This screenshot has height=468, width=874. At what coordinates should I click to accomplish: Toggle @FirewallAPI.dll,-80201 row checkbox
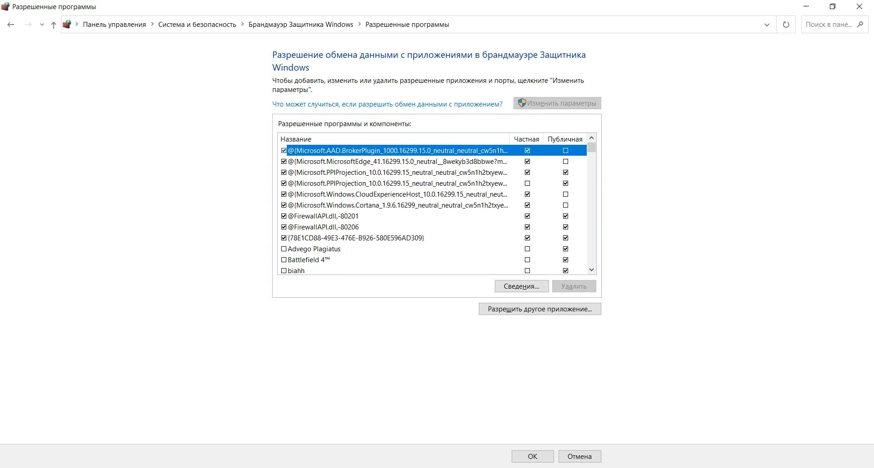click(x=284, y=216)
